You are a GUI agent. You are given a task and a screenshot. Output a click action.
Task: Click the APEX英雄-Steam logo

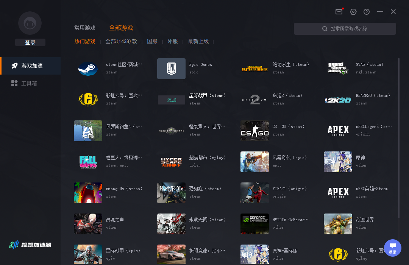[x=338, y=193]
